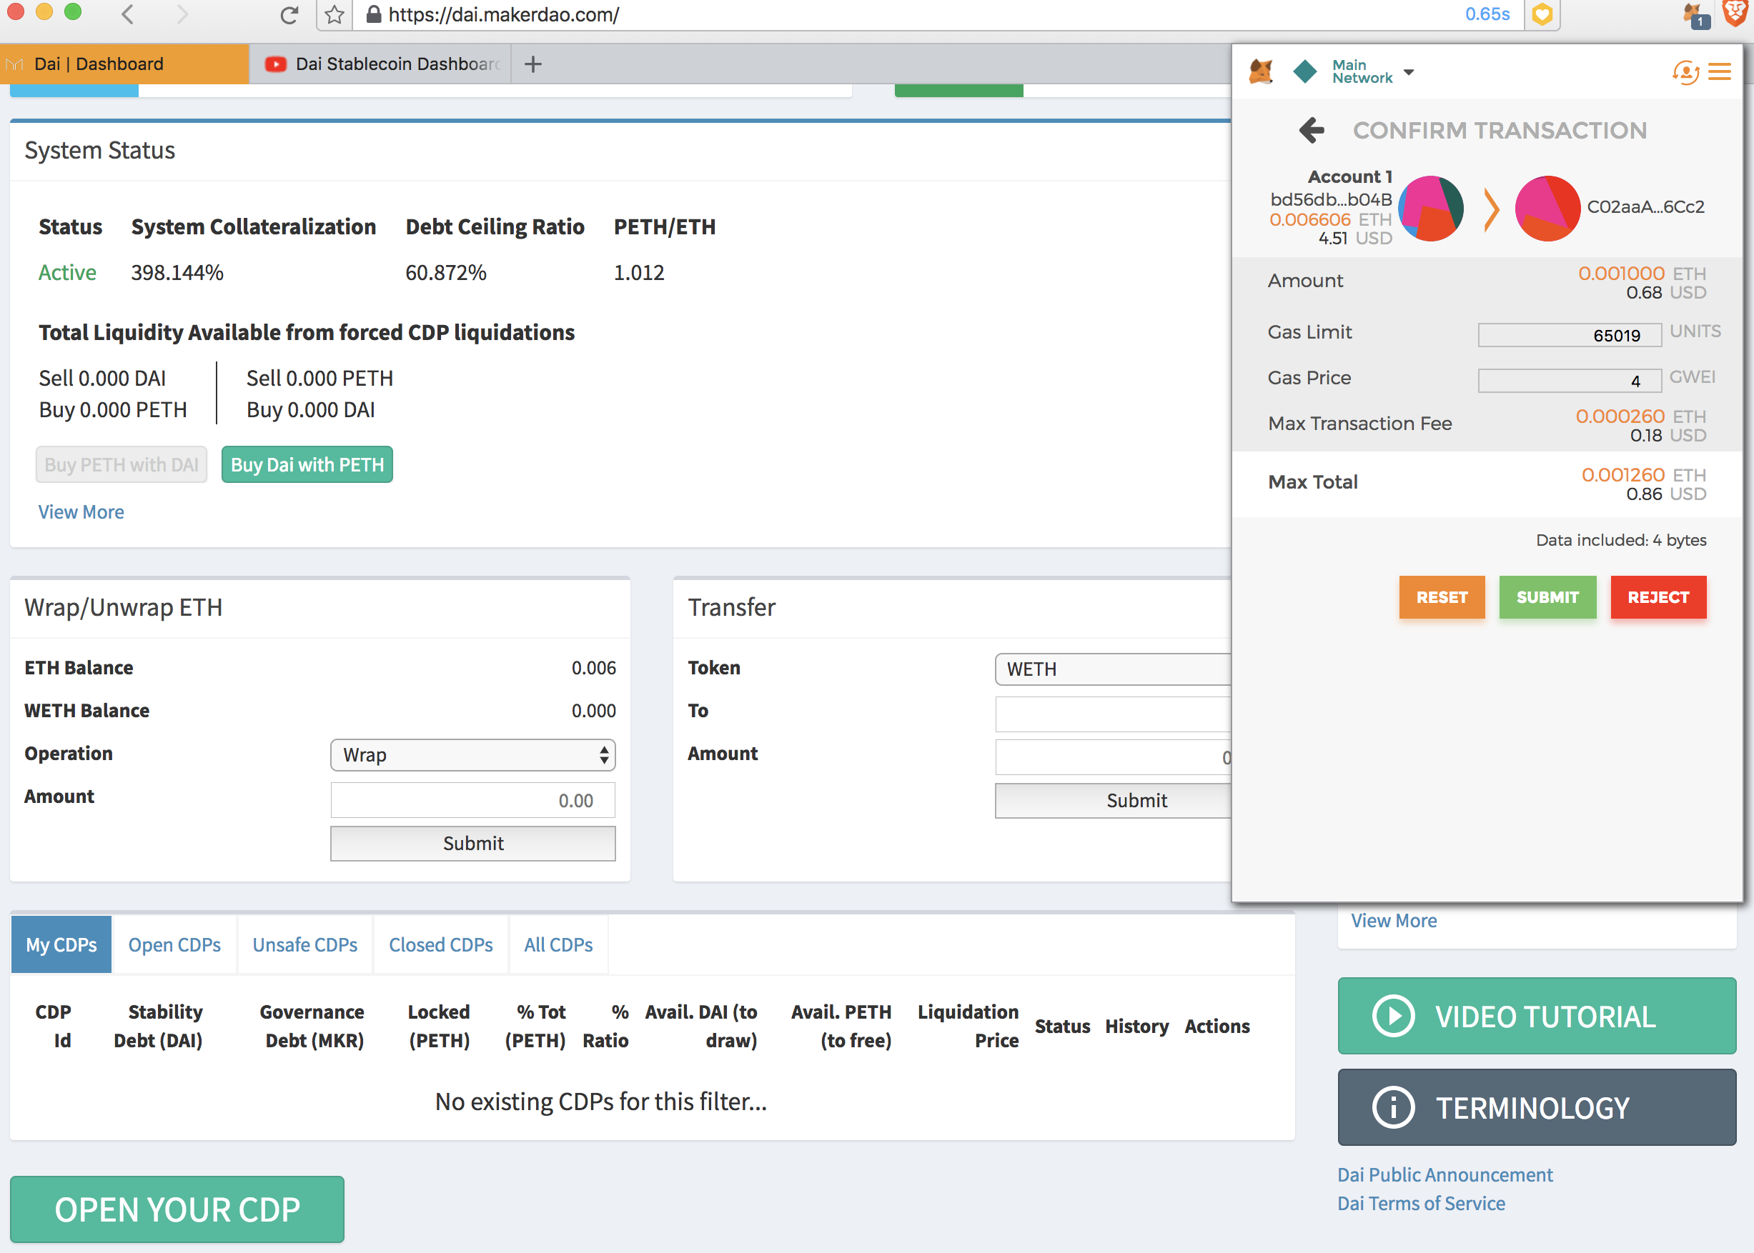Click Buy Dai with PETH button
The height and width of the screenshot is (1253, 1754).
[307, 464]
